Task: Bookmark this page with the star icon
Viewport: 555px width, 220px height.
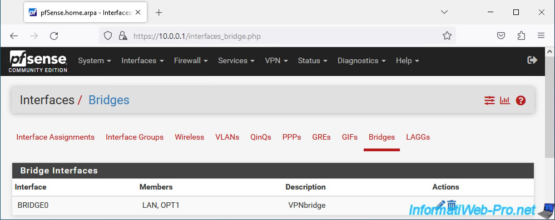Action: tap(447, 35)
